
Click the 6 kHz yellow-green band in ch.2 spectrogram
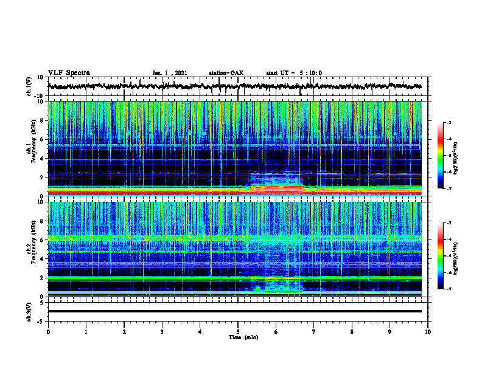pos(234,238)
